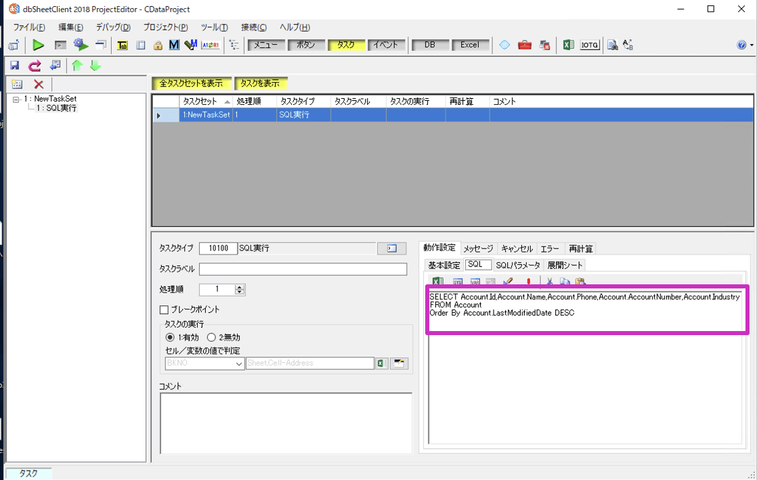The width and height of the screenshot is (757, 480).
Task: Click the DB toolbar button
Action: (x=430, y=45)
